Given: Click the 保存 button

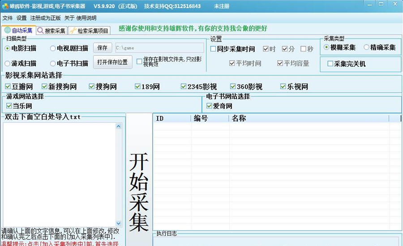Looking at the screenshot, I should (x=102, y=48).
